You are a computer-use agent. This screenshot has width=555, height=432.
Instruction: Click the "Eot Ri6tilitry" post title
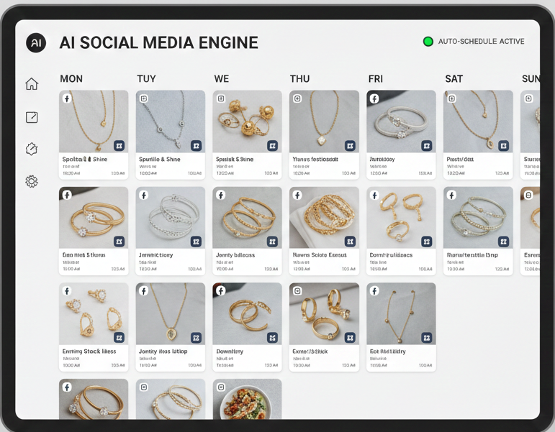(x=387, y=351)
